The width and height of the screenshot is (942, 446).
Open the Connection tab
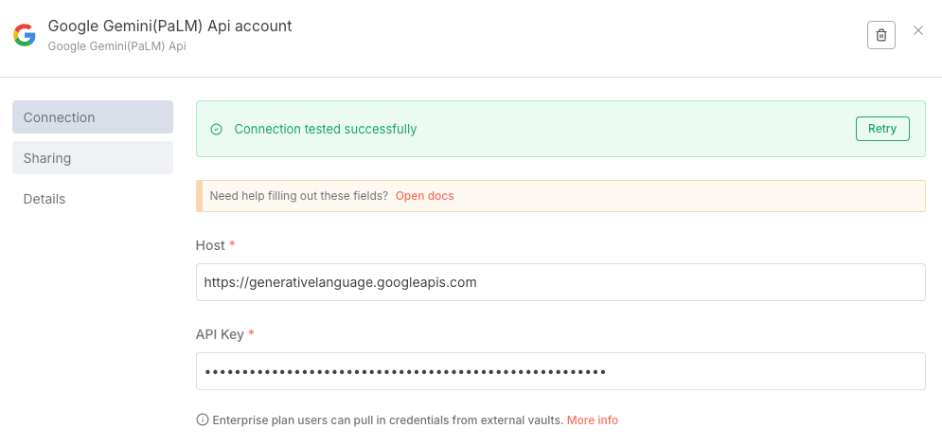click(x=93, y=117)
